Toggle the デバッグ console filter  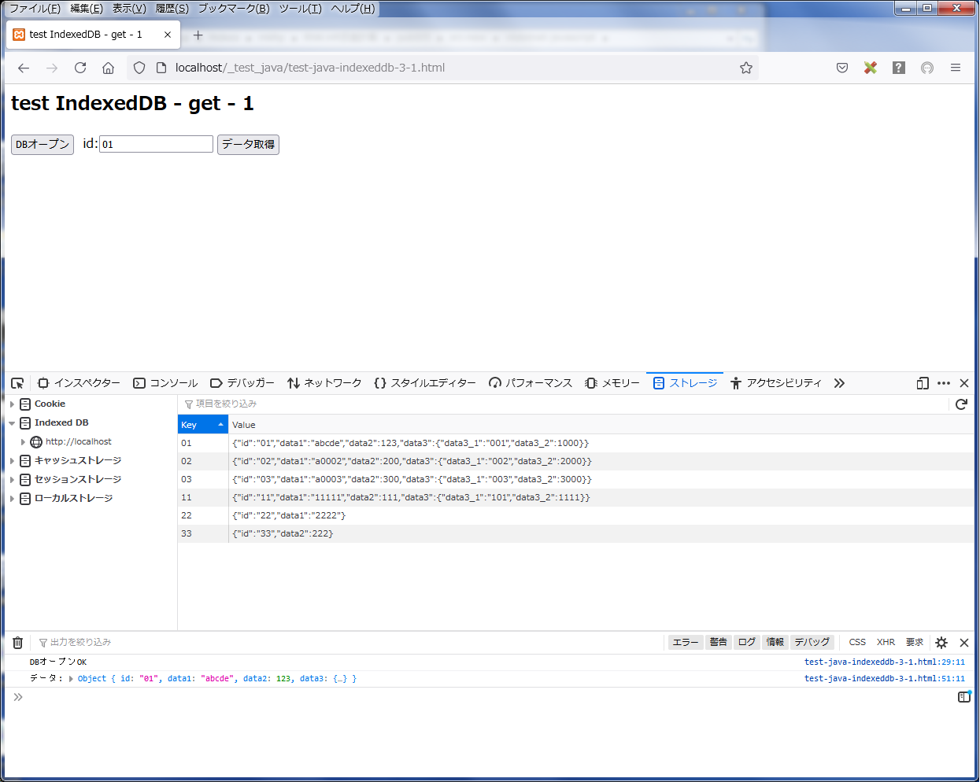click(x=812, y=643)
